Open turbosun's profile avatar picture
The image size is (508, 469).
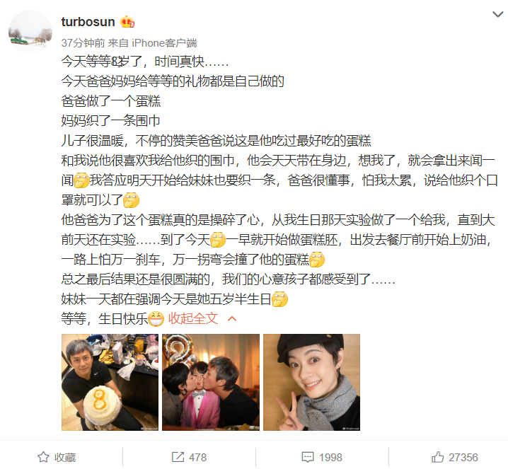30,31
